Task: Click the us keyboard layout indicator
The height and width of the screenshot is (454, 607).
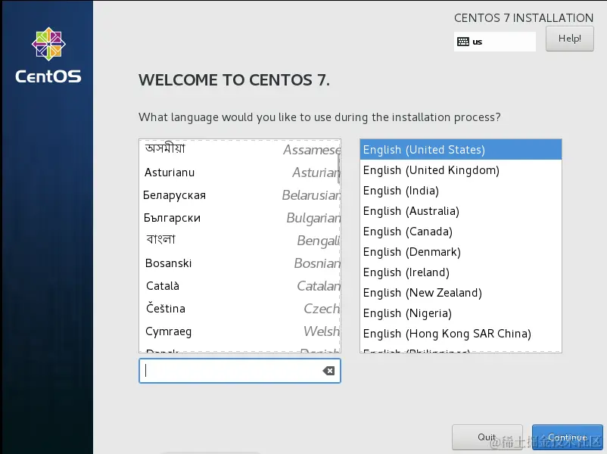Action: click(495, 42)
